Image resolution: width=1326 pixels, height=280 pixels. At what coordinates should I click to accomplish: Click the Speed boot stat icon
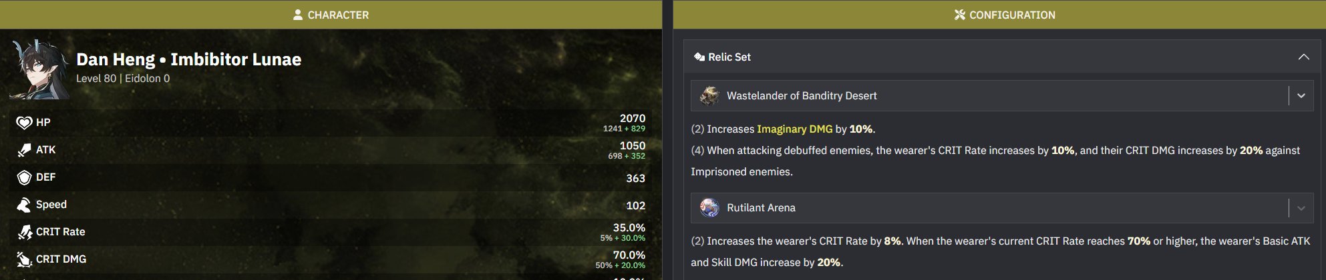coord(24,205)
